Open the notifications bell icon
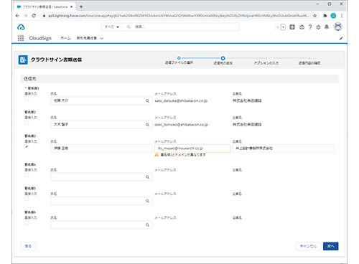Viewport: 359px width, 264px height. pyautogui.click(x=327, y=27)
